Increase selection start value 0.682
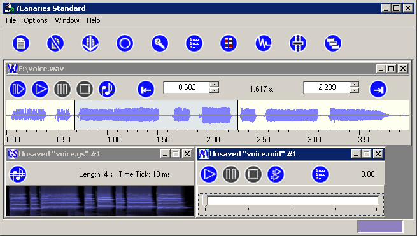This screenshot has height=236, width=417. (214, 85)
